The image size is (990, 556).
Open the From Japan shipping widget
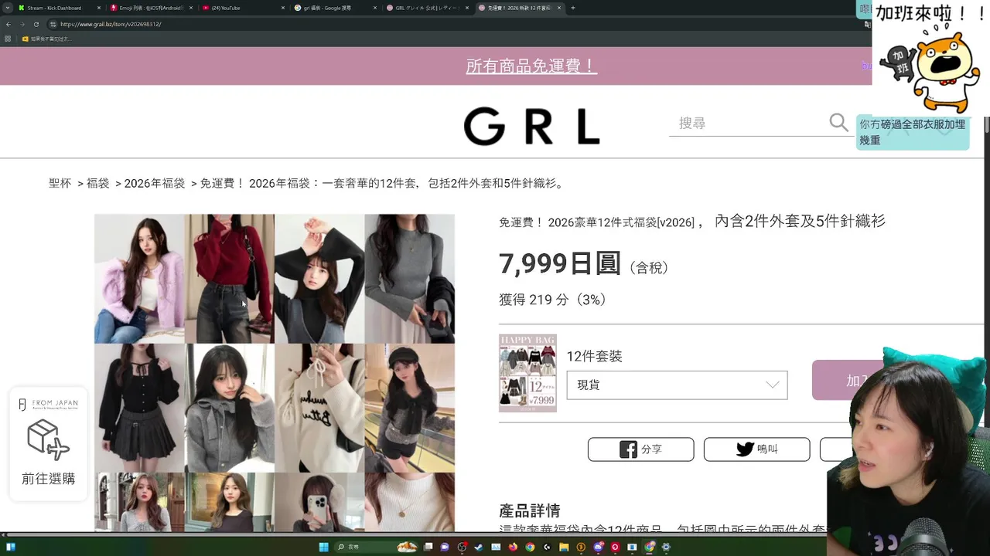pyautogui.click(x=48, y=443)
